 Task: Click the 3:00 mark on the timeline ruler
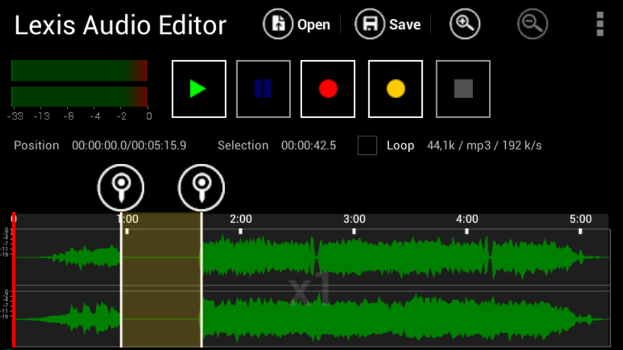354,220
